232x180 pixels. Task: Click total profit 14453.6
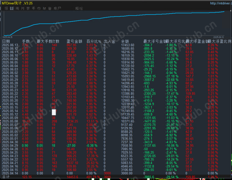tap(72, 177)
